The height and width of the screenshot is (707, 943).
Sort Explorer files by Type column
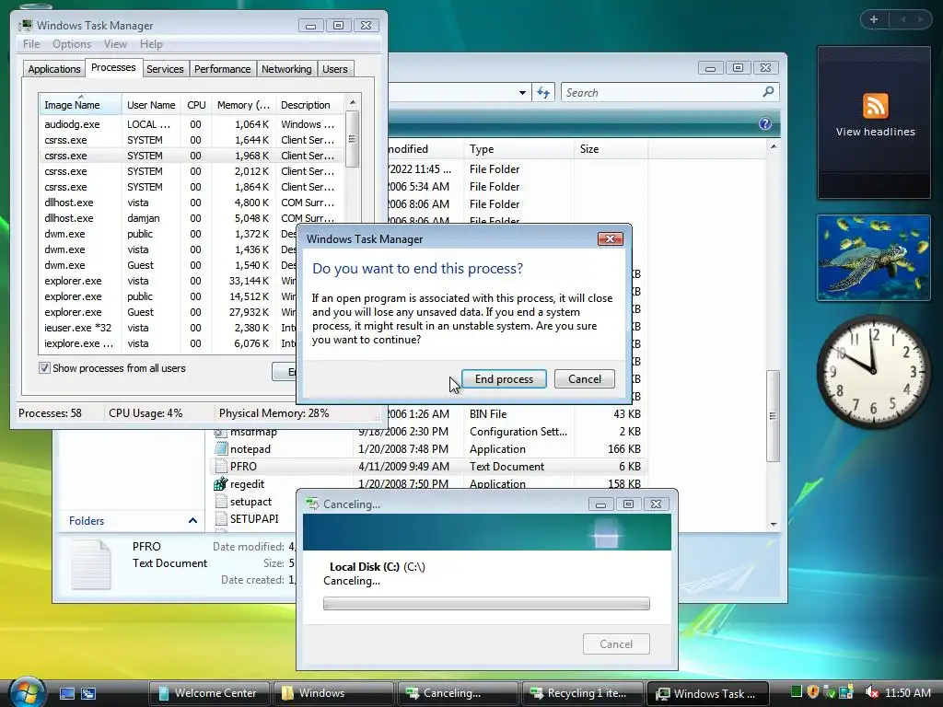[x=518, y=149]
